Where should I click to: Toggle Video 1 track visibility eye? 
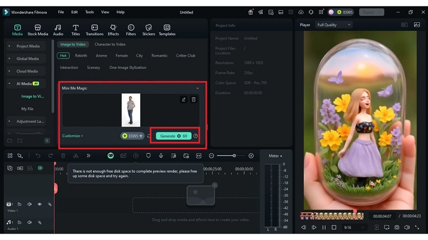point(40,204)
